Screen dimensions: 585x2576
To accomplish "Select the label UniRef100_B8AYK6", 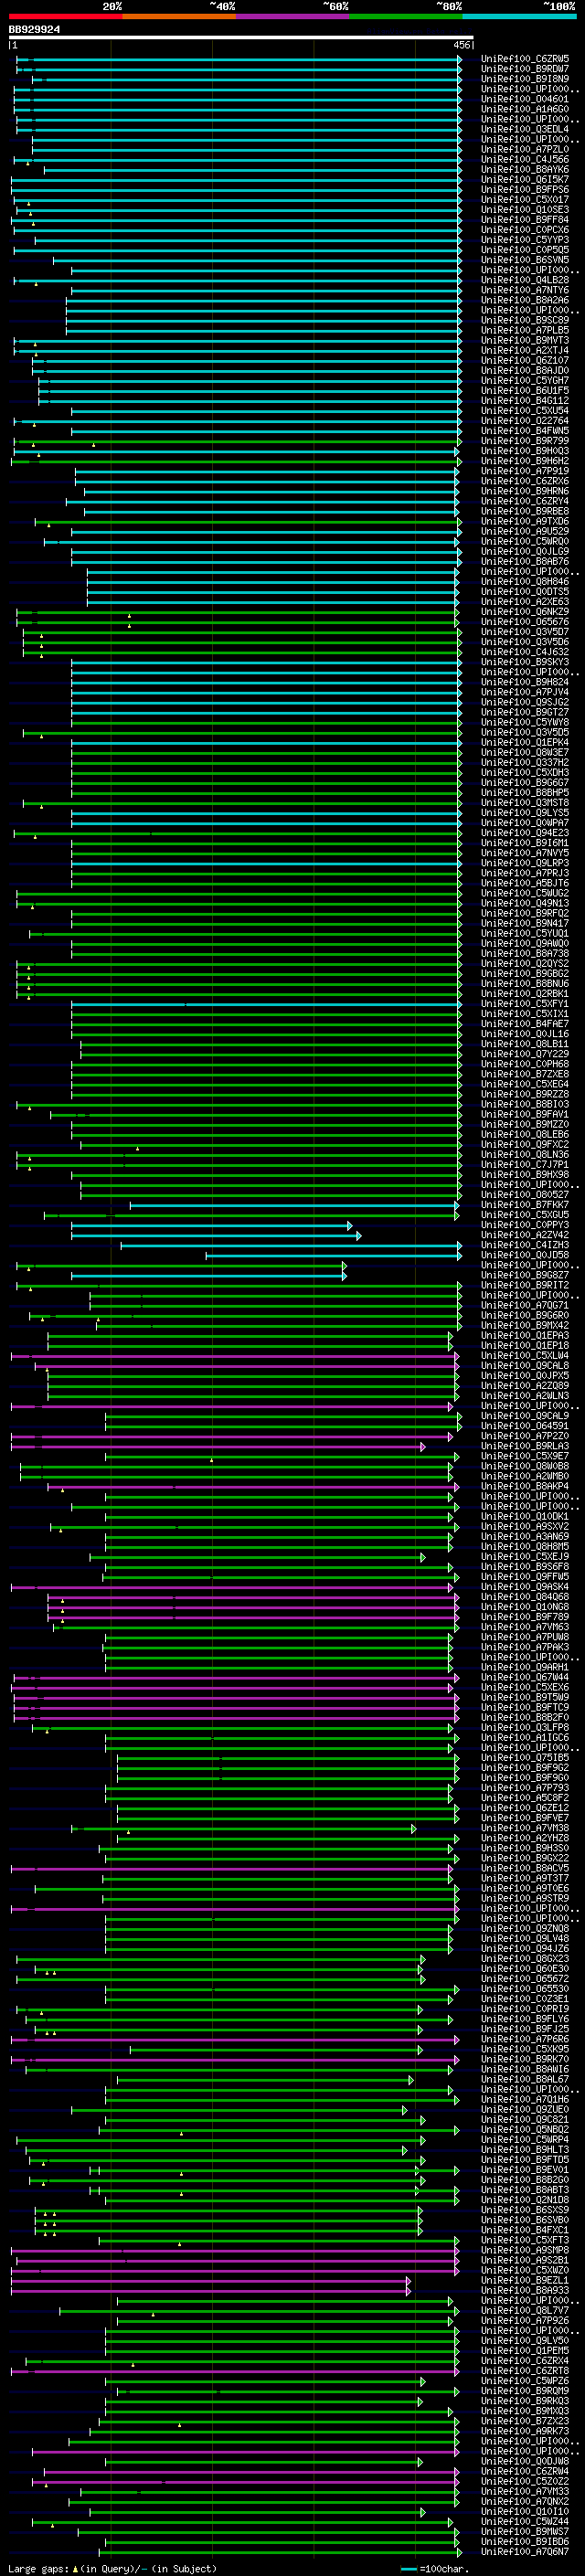I will coord(525,170).
